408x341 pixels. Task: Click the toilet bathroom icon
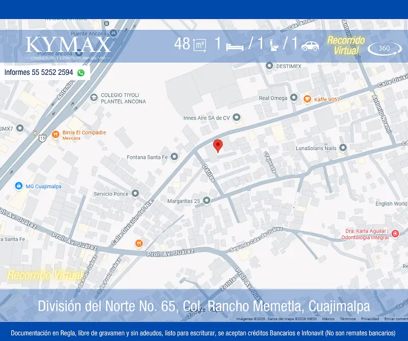(274, 45)
